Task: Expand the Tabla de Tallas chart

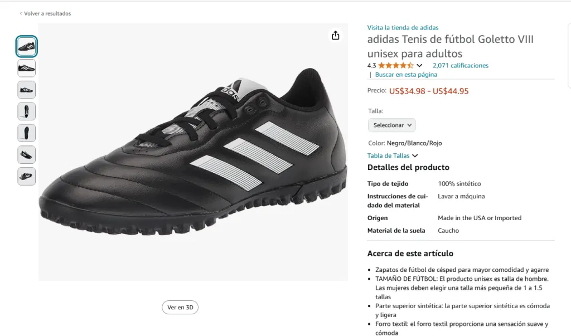Action: (393, 156)
